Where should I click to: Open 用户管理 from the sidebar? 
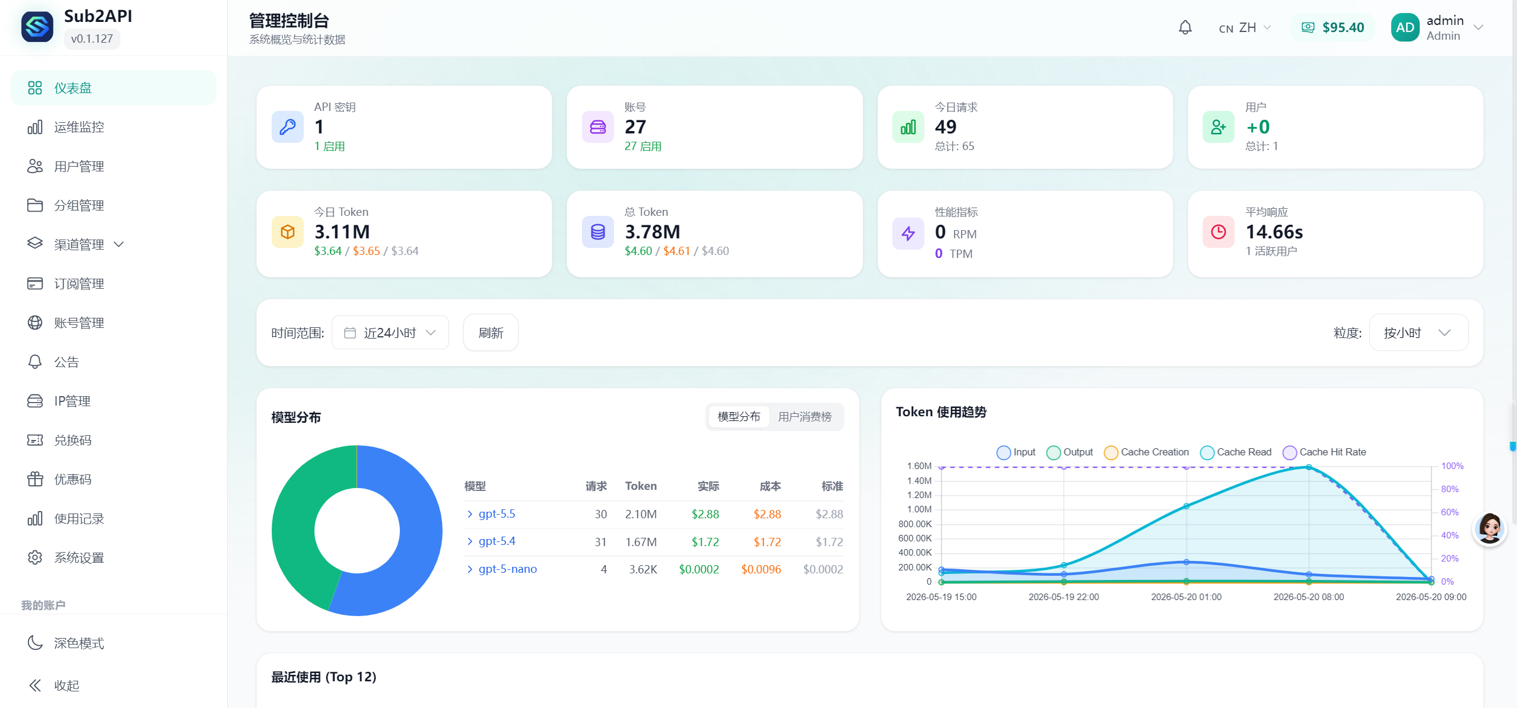pos(113,166)
